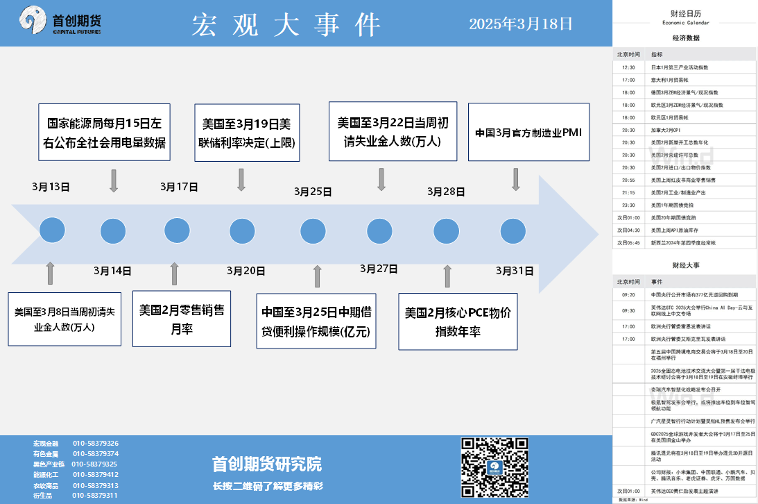The image size is (758, 504).
Task: Select row 美国上周红皮书商业零售销售
Action: click(x=684, y=180)
